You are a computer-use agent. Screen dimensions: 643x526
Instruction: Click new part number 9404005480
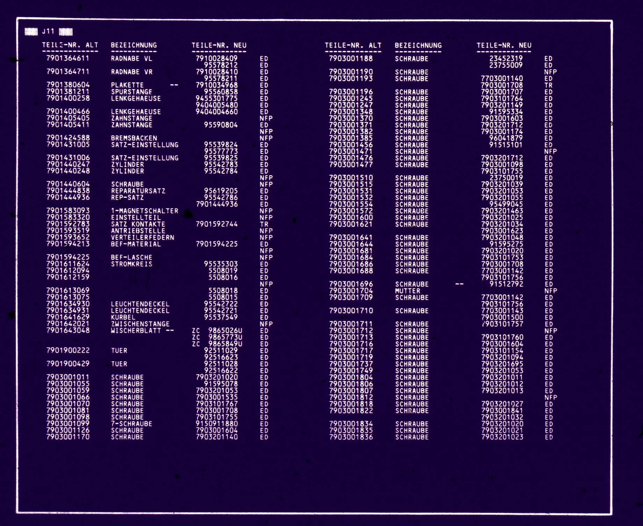click(x=217, y=105)
